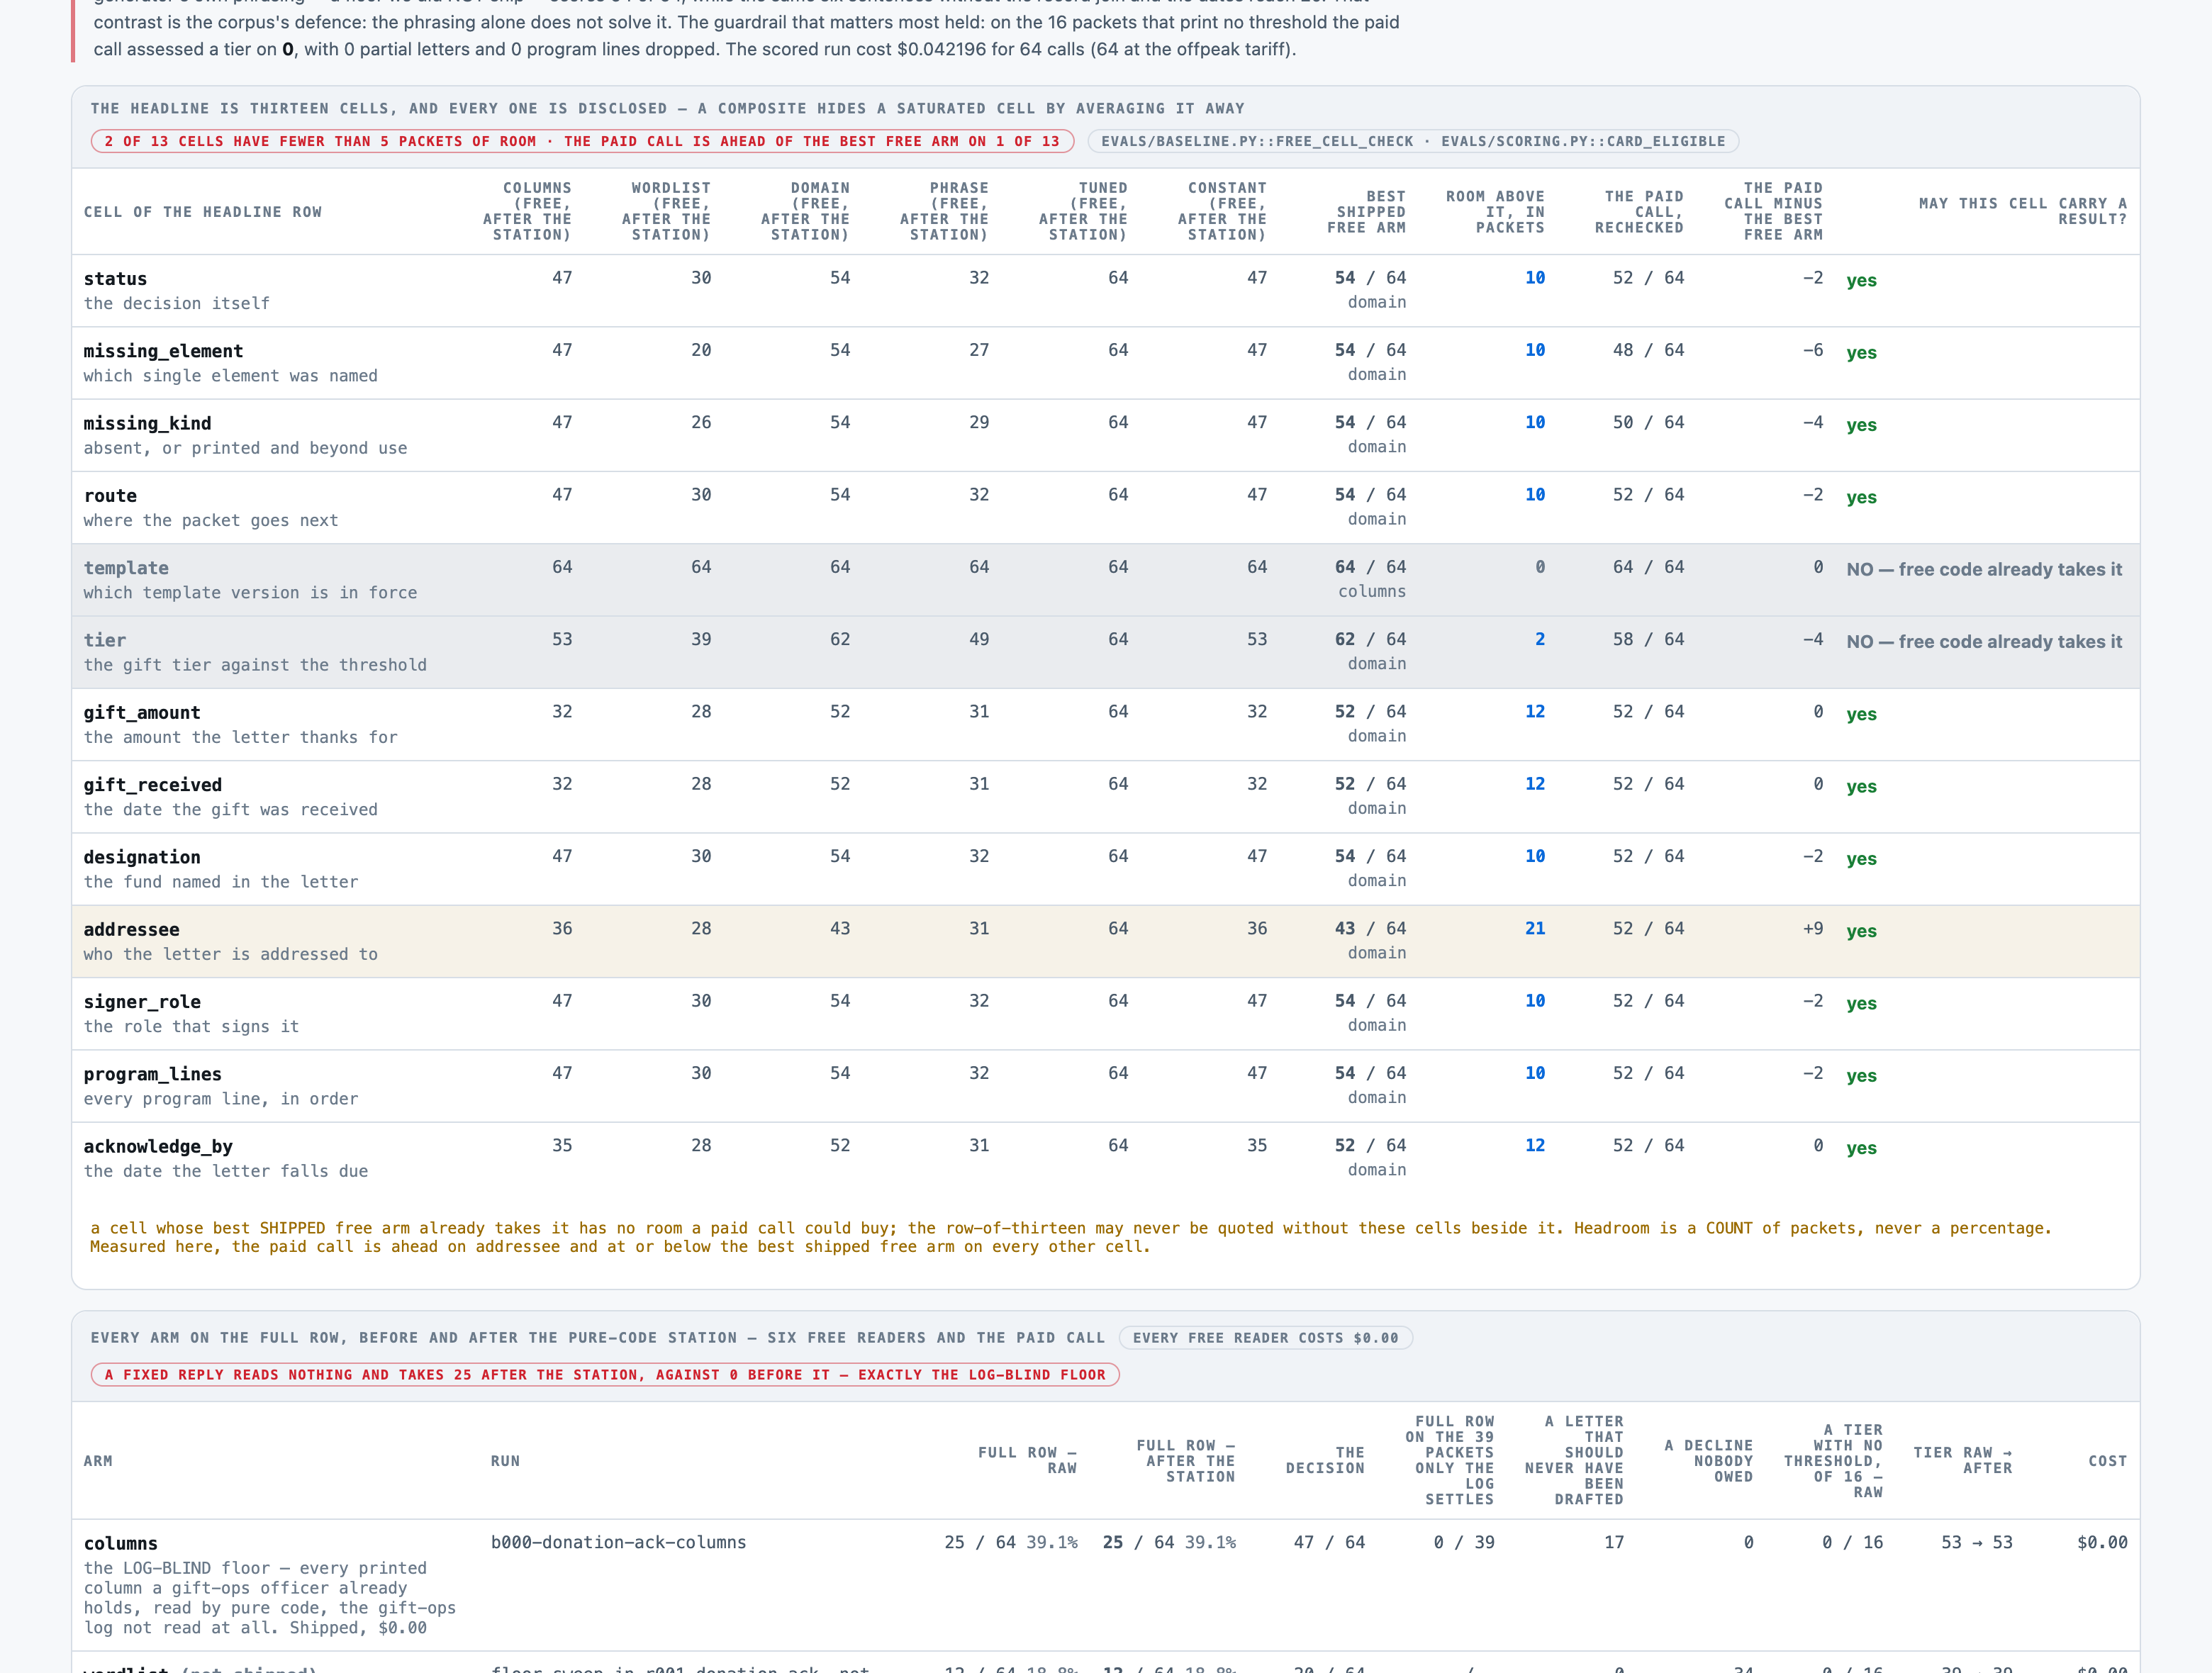Click the 'missing_element' cell name
The width and height of the screenshot is (2212, 1673).
[163, 351]
